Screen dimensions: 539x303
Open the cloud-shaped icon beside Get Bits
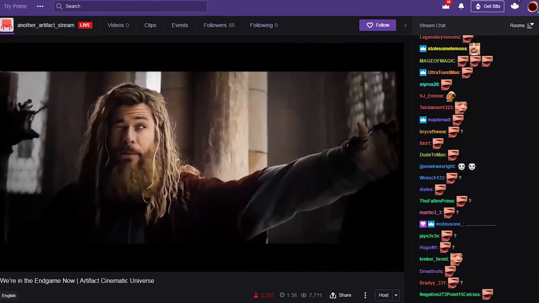[x=515, y=6]
